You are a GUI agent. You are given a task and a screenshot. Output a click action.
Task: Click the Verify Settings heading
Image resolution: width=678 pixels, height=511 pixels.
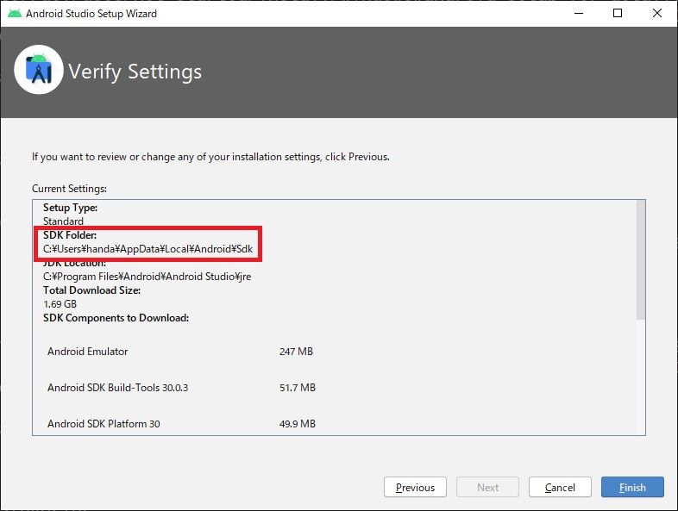[x=135, y=72]
